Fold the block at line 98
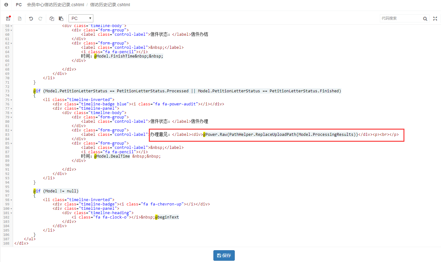The width and height of the screenshot is (441, 262). tap(11, 200)
